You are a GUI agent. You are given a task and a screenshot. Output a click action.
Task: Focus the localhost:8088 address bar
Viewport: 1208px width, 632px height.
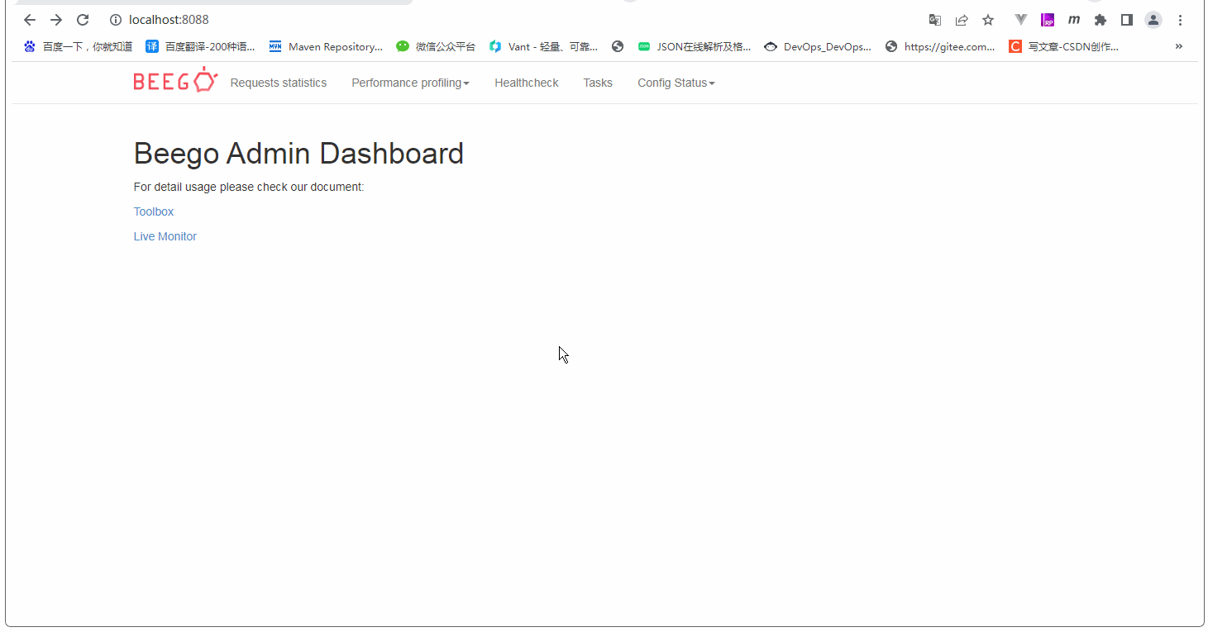tap(169, 20)
